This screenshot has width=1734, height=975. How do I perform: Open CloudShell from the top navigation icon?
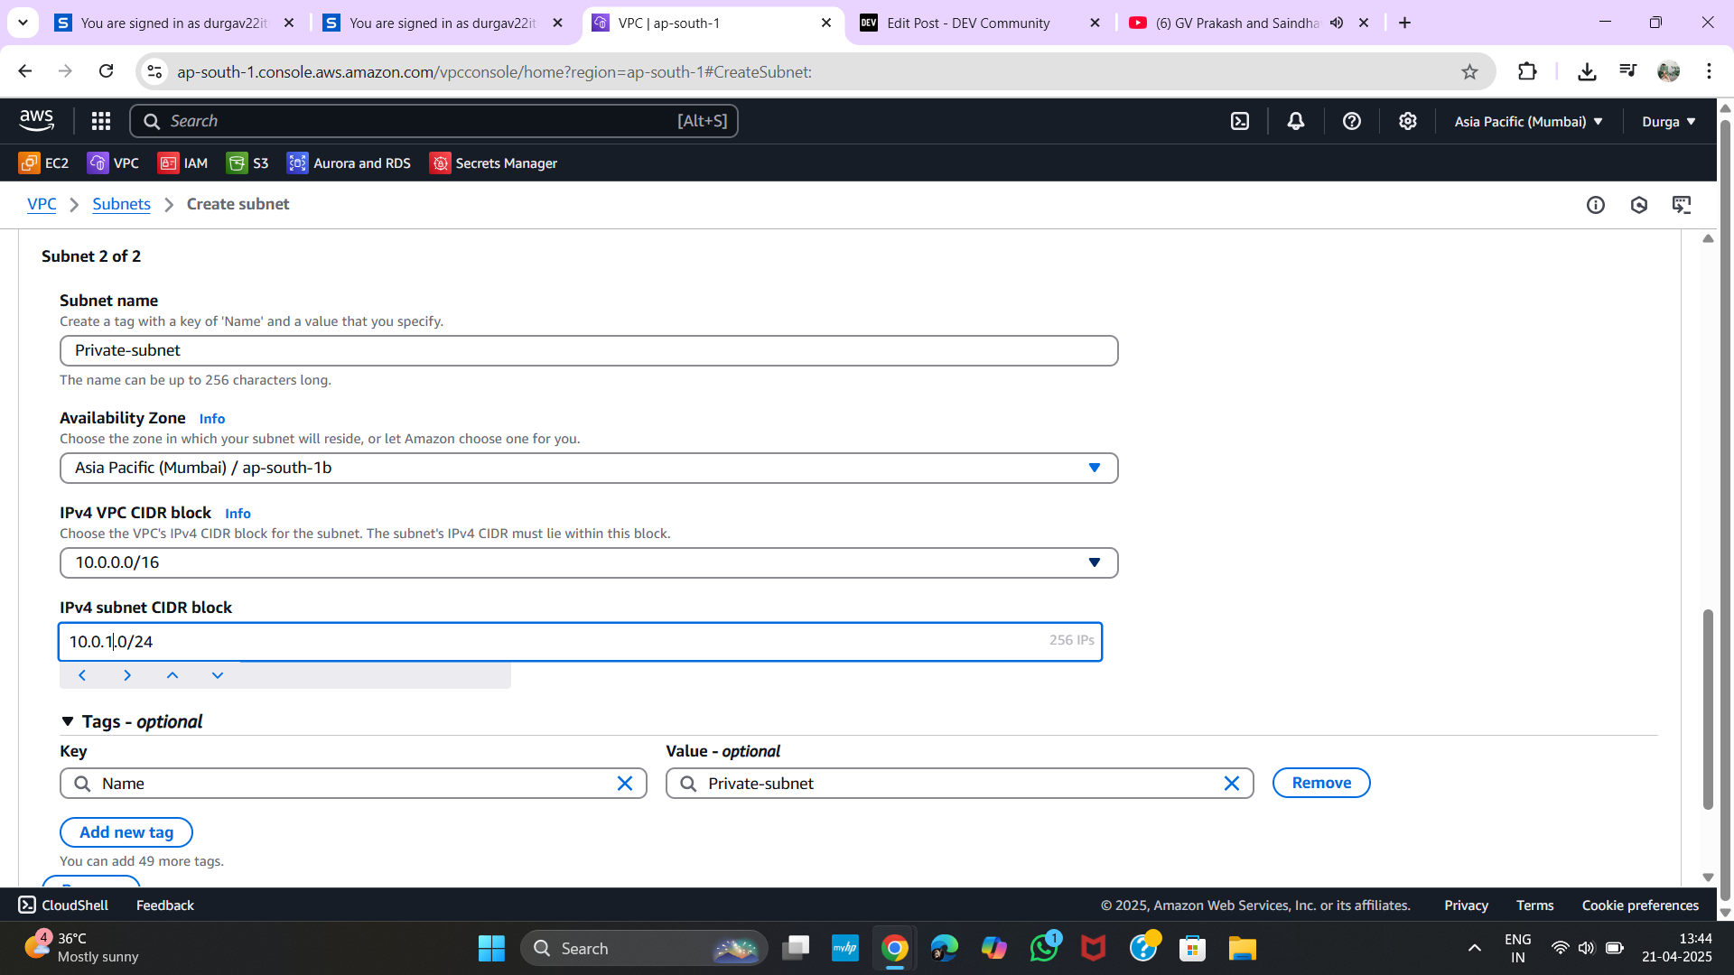(1240, 121)
